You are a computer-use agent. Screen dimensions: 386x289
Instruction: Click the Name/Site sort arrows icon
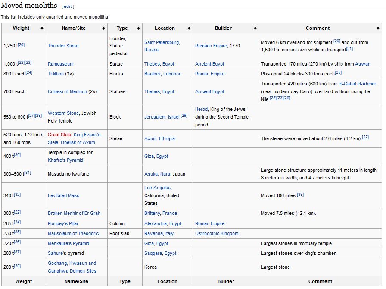(104, 28)
